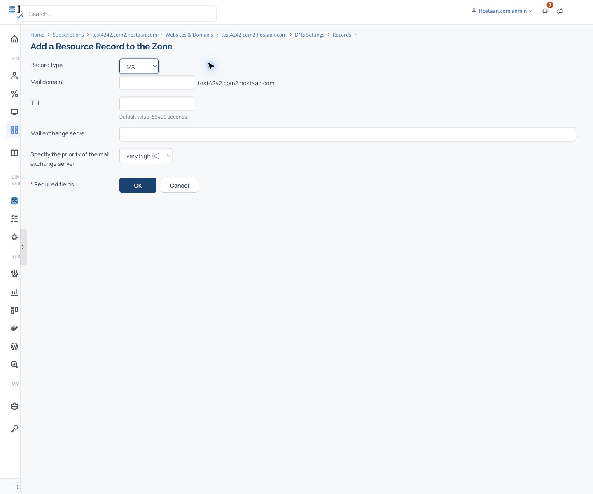Viewport: 593px width, 494px height.
Task: Open the bar chart sidebar icon
Action: [14, 292]
